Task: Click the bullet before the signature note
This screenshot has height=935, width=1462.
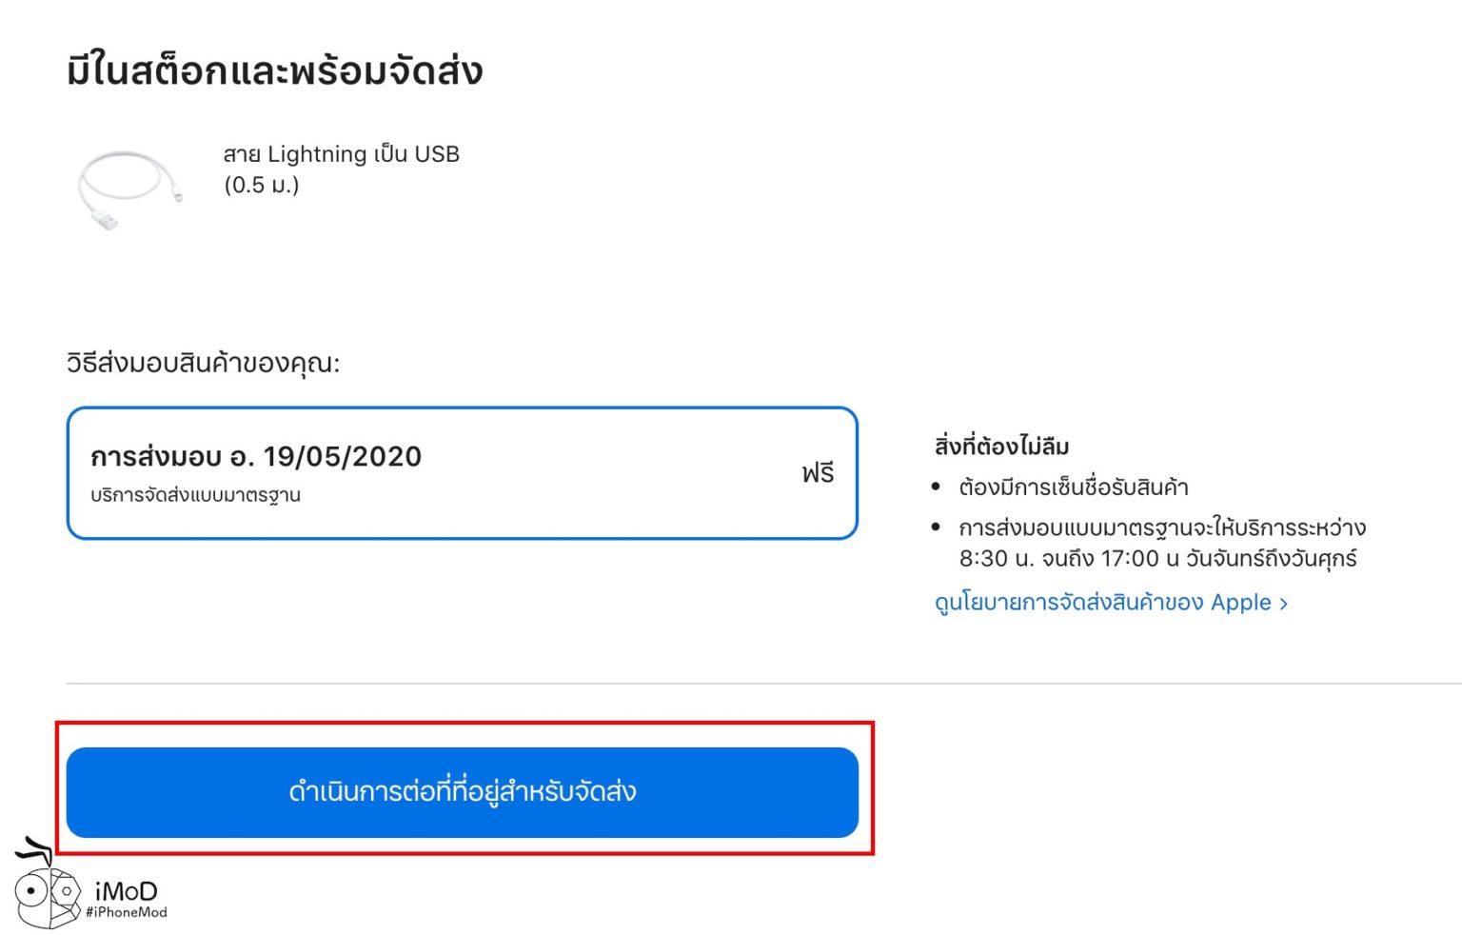Action: coord(936,487)
